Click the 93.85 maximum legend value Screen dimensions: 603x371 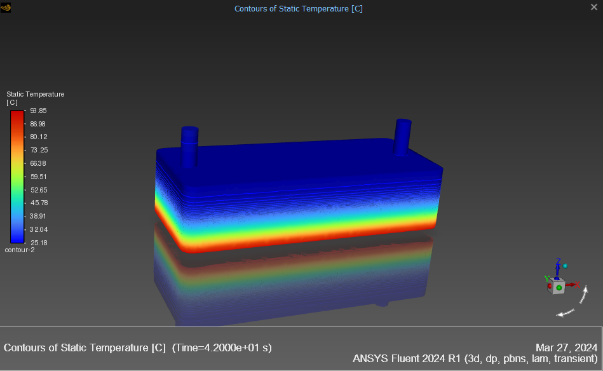38,111
